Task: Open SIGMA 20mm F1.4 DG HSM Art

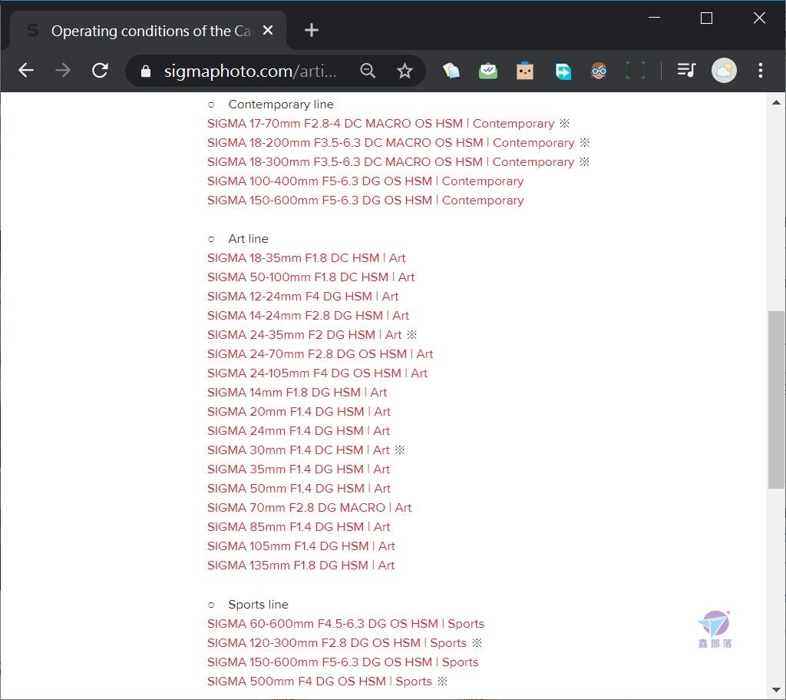Action: coord(299,411)
